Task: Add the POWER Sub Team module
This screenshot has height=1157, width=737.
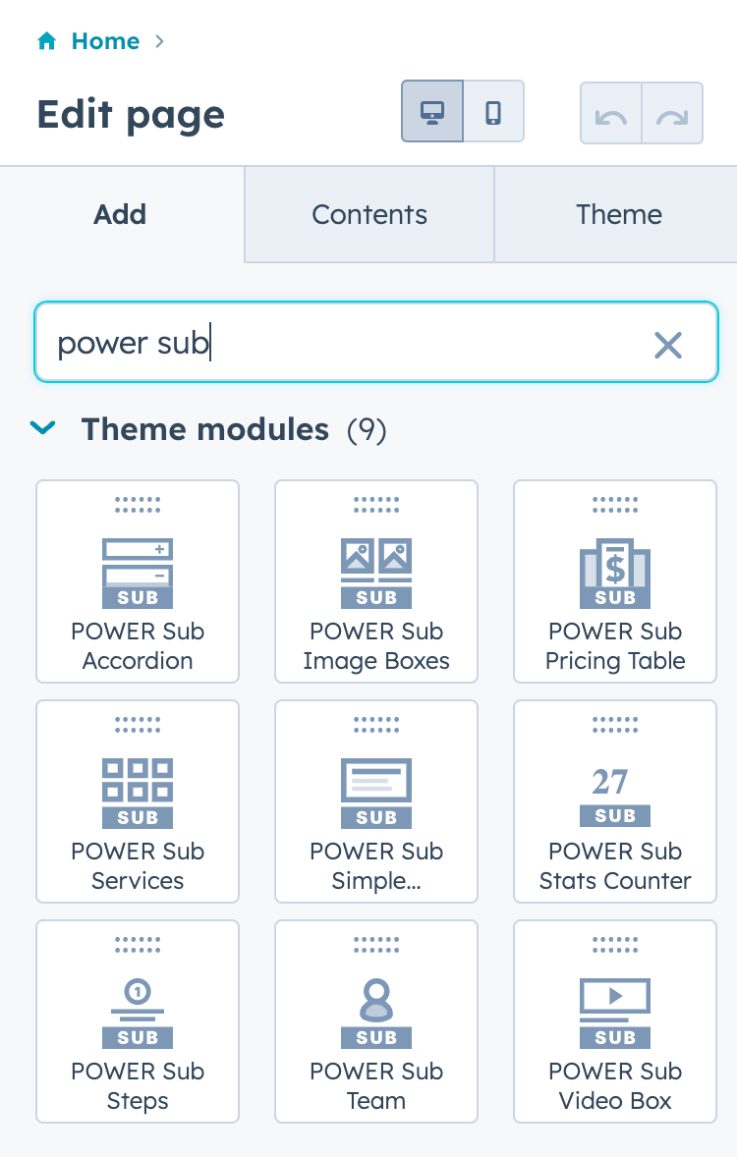Action: coord(375,1021)
